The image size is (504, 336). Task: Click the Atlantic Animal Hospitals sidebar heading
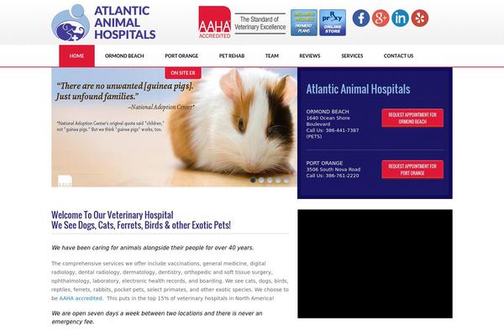tap(358, 89)
